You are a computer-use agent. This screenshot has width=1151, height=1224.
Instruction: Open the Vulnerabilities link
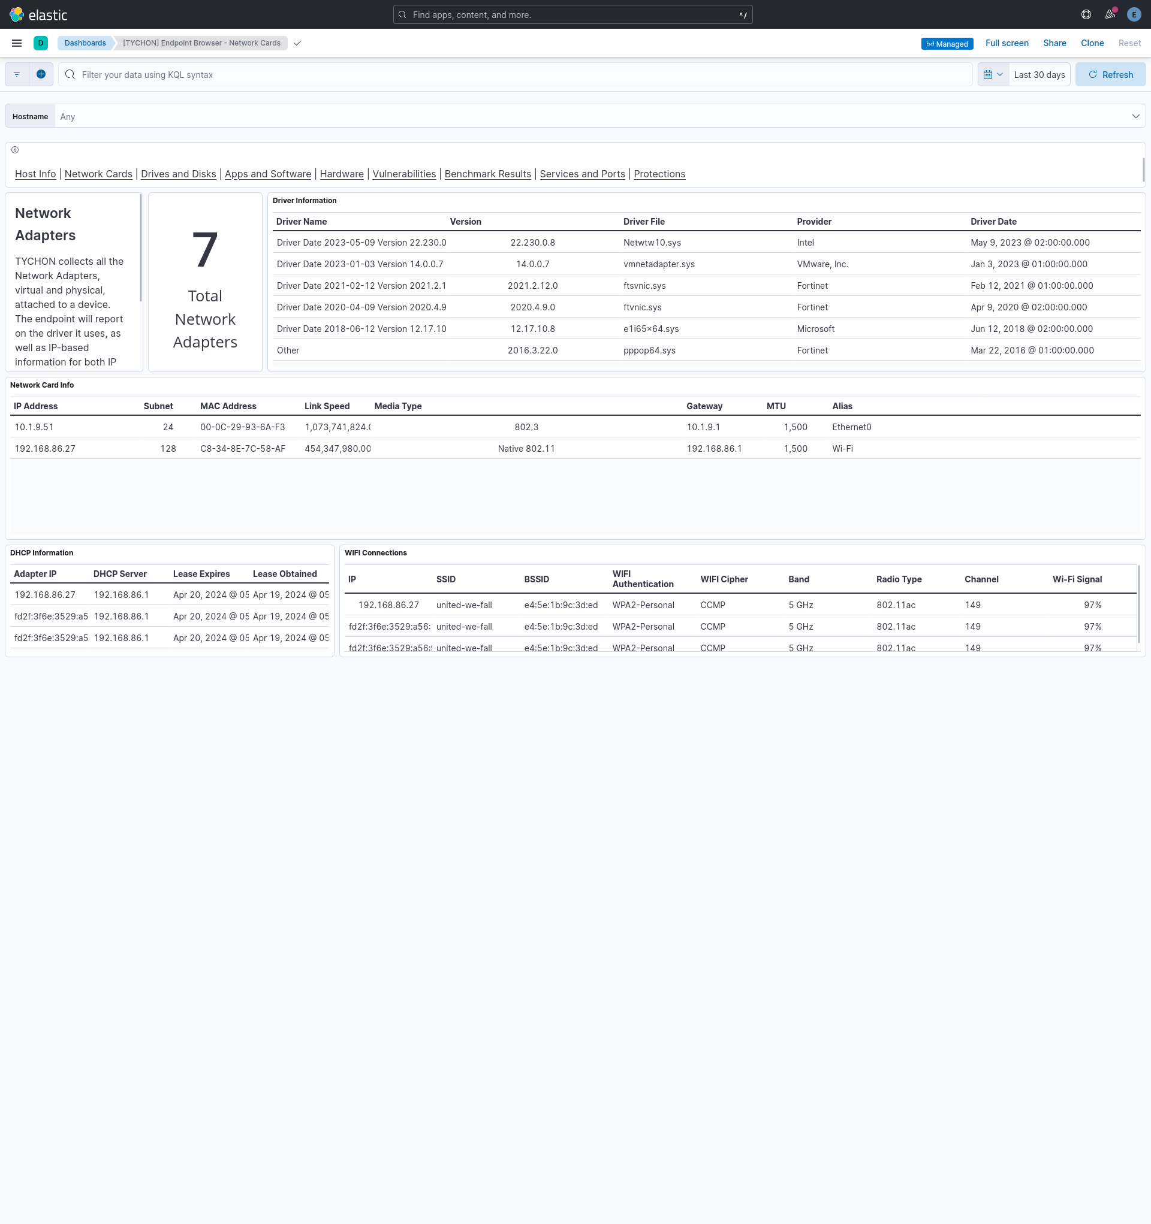coord(404,174)
